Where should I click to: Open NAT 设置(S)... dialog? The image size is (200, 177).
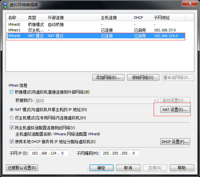tap(175, 110)
